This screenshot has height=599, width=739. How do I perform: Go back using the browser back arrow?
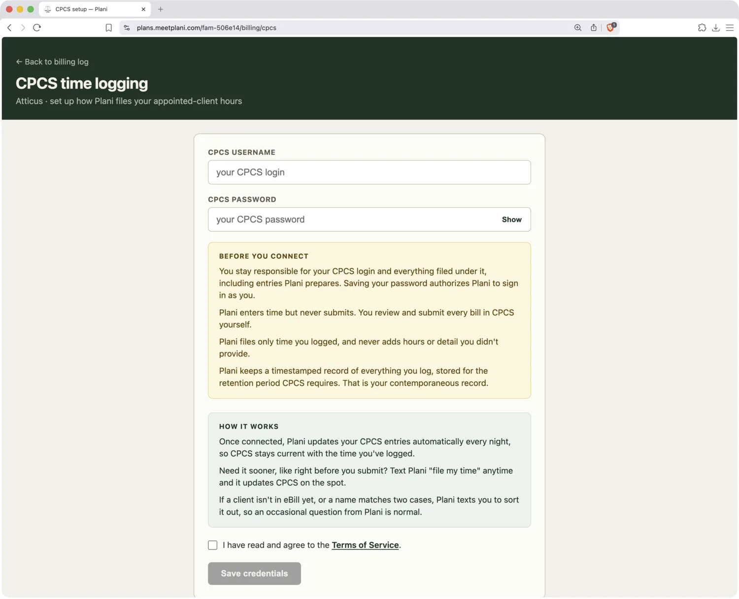pyautogui.click(x=9, y=28)
